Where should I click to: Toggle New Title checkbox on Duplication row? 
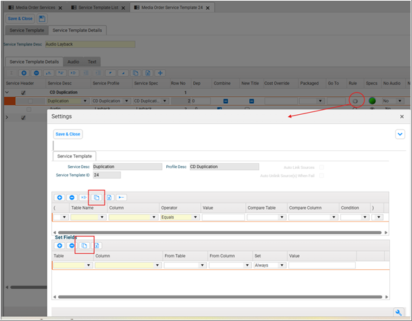coord(251,101)
